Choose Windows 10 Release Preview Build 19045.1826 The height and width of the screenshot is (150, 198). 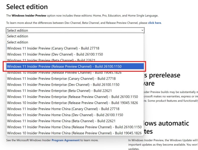64,72
